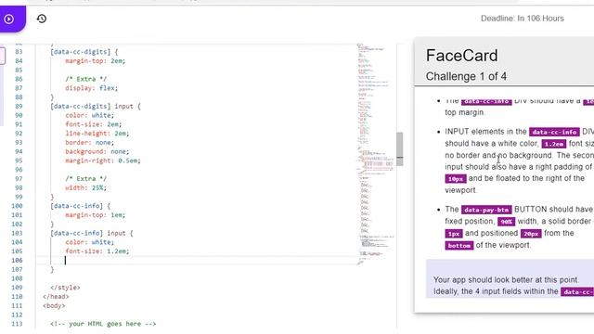This screenshot has width=594, height=334.
Task: Click '[data-cc-digits] {' selector on line 83
Action: point(84,52)
